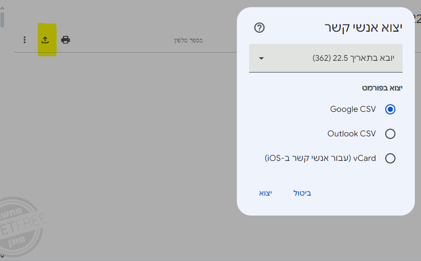Viewport: 421px width, 261px height.
Task: Click the scroll down arrow
Action: 2,255
